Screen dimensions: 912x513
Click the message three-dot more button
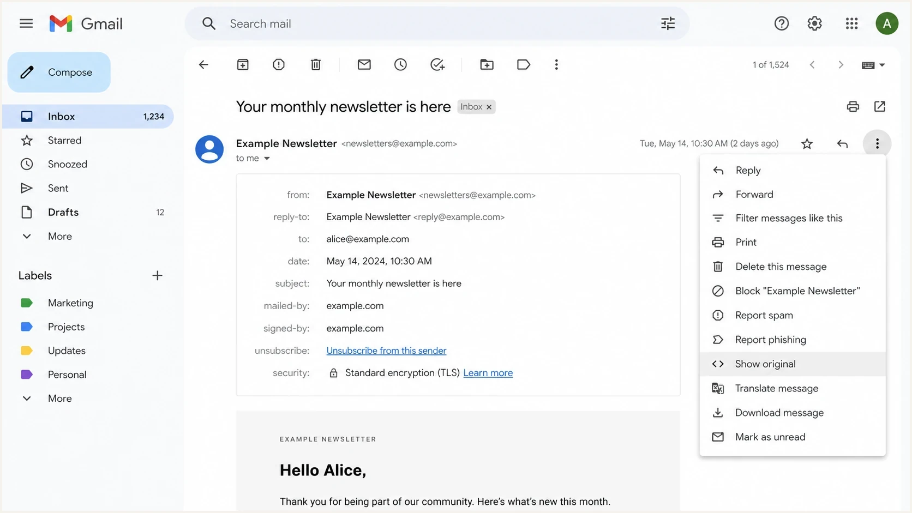877,143
